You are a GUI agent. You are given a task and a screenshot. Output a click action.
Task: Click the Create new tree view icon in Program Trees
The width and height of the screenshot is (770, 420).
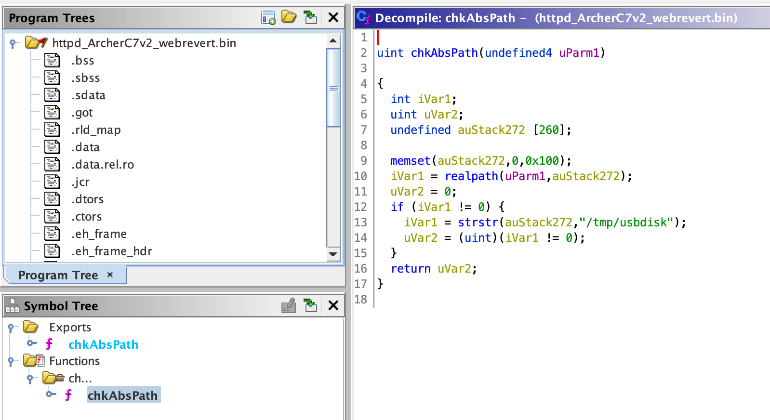pos(268,18)
